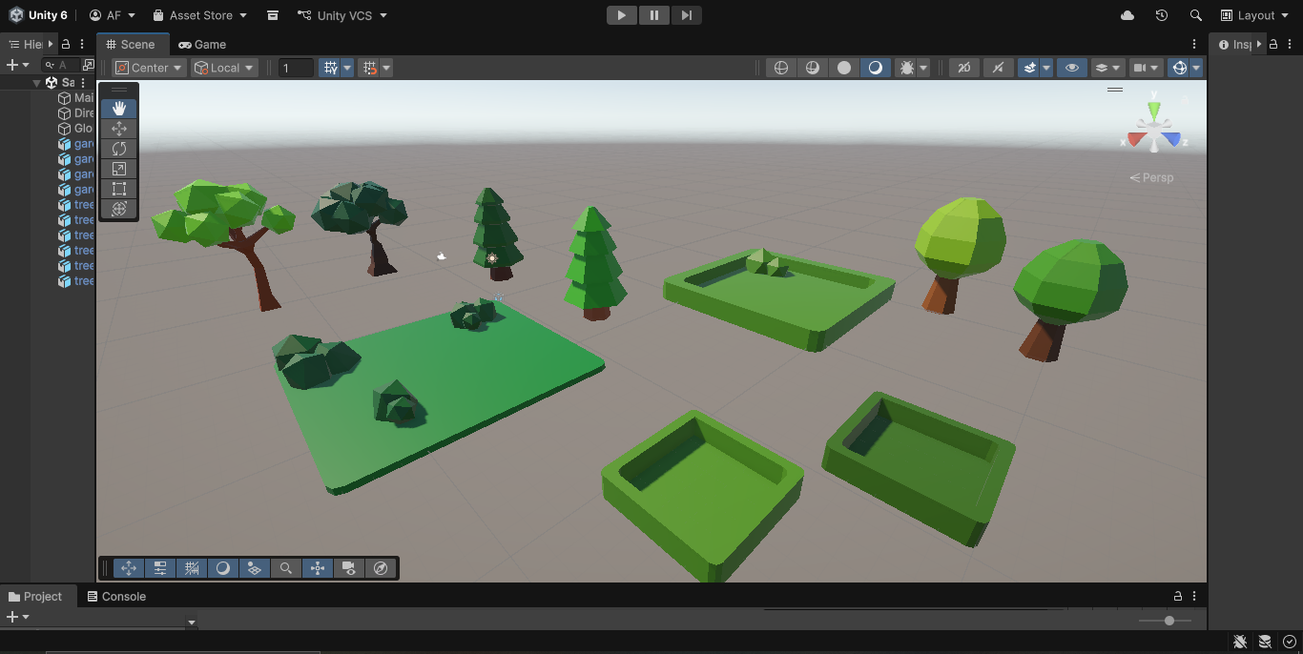Open the Center pivot mode dropdown
Viewport: 1303px width, 654px height.
[149, 68]
